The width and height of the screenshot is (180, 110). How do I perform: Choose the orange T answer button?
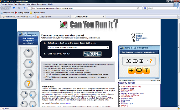pyautogui.click(x=147, y=70)
